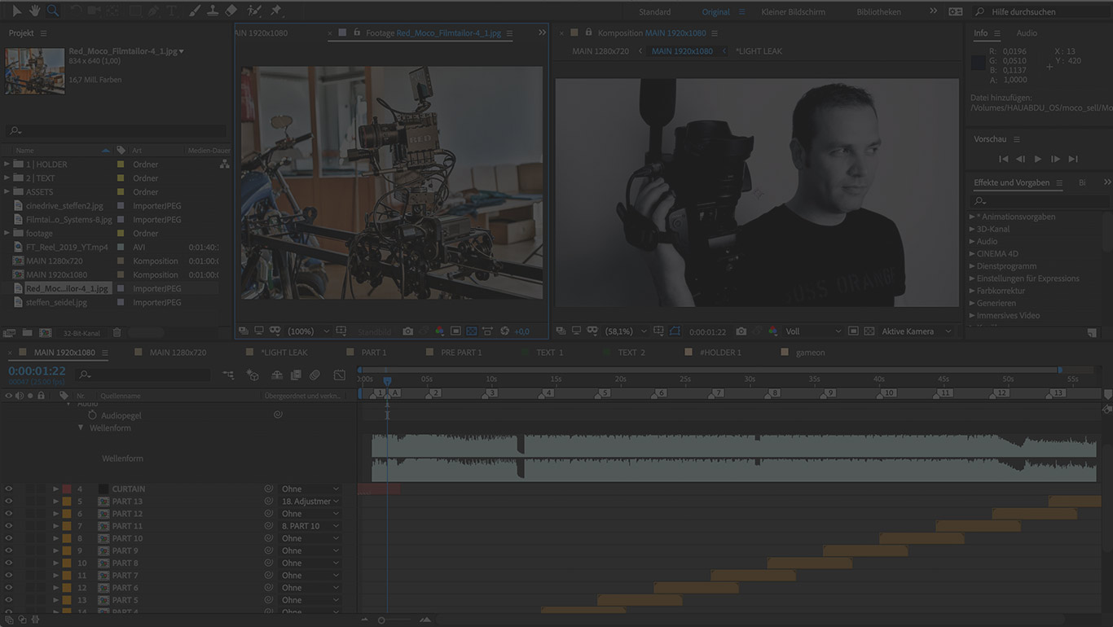
Task: Hide the CURTAIN layer using eye icon
Action: click(9, 489)
